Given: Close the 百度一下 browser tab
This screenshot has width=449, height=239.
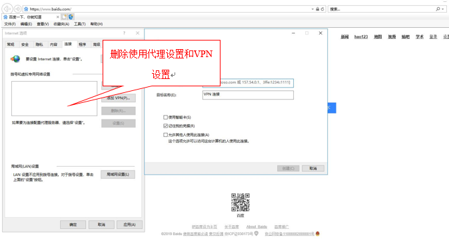Looking at the screenshot, I should pyautogui.click(x=57, y=17).
